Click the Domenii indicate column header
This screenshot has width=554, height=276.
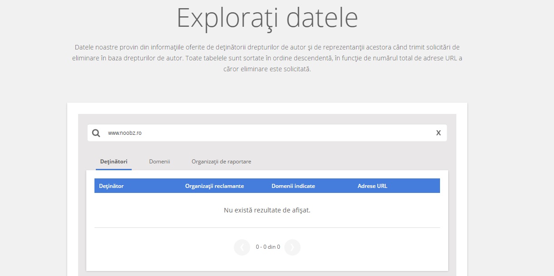(294, 186)
